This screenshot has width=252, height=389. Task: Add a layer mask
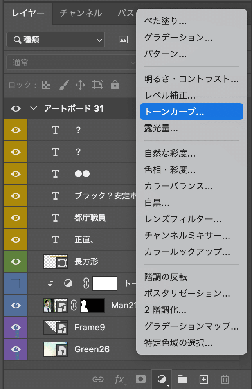coord(140,379)
